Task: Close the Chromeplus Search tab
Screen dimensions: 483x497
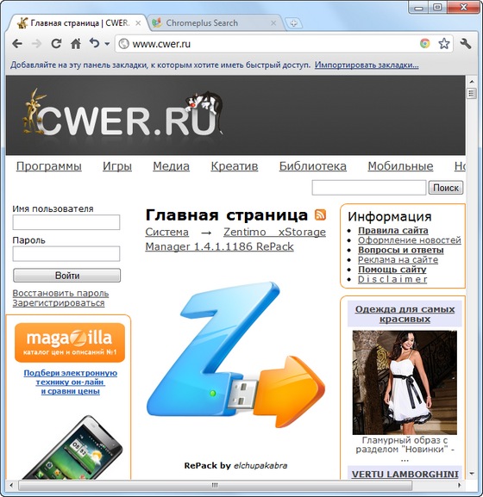Action: point(273,23)
